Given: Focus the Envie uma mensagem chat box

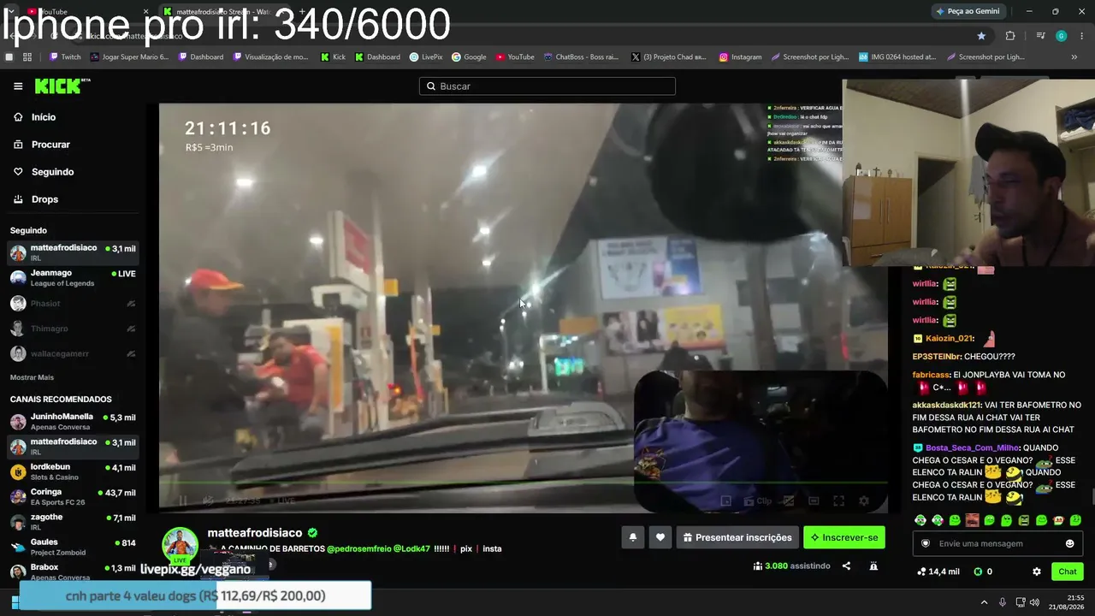Looking at the screenshot, I should (997, 543).
